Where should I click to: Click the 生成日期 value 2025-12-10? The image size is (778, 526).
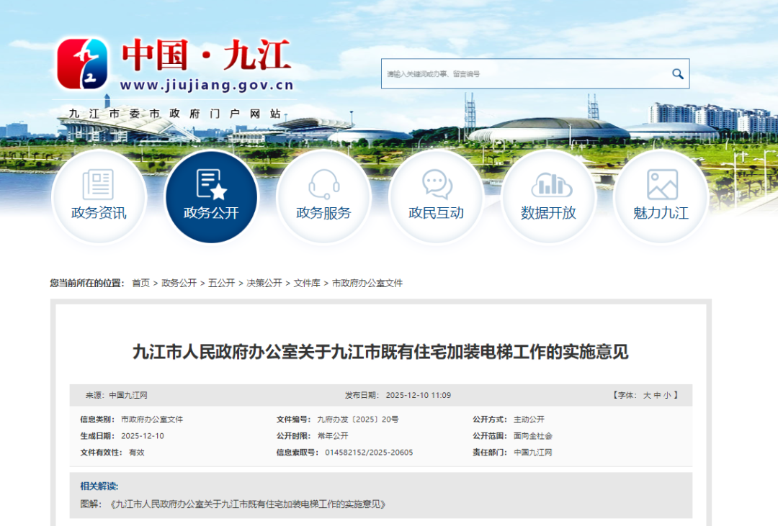[x=143, y=436]
